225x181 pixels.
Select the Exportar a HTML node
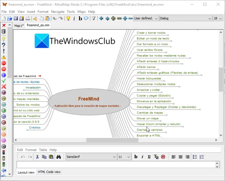[x=148, y=136]
